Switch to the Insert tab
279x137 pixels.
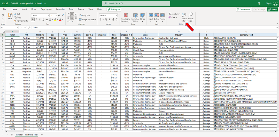click(24, 9)
